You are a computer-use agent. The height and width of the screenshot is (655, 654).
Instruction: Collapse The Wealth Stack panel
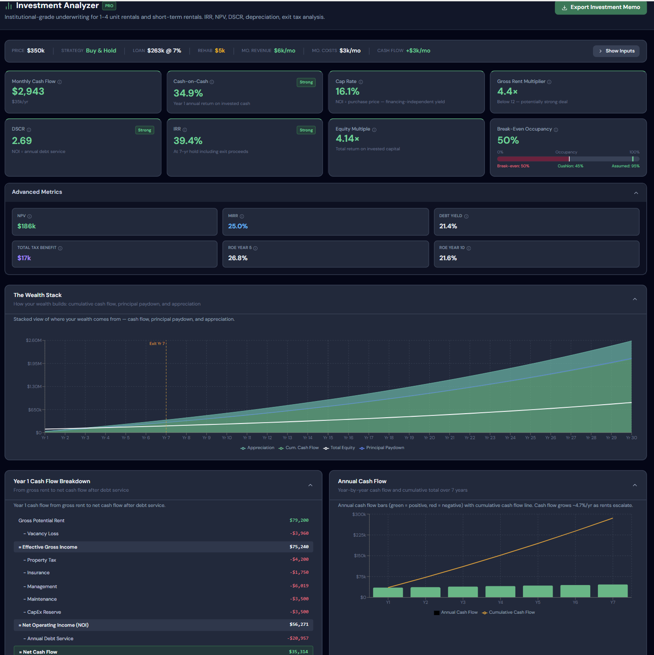pyautogui.click(x=634, y=299)
